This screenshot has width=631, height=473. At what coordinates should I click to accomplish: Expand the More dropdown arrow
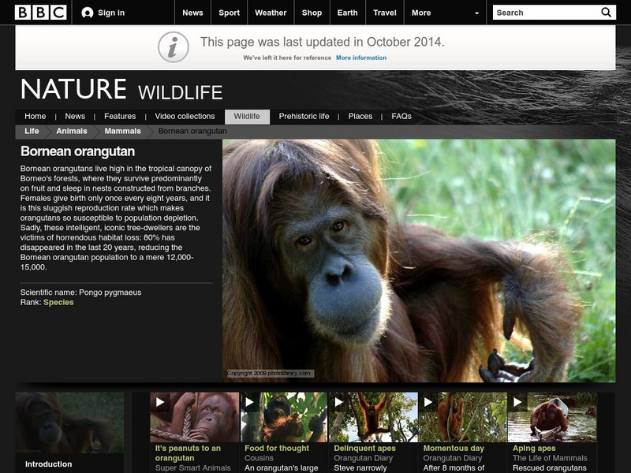pos(477,13)
